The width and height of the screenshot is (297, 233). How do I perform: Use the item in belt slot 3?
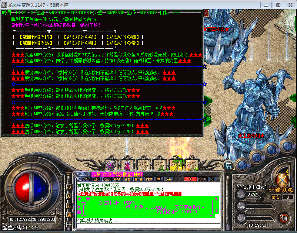[x=143, y=165]
